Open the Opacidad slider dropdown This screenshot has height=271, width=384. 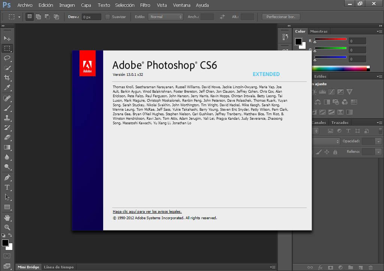click(x=378, y=142)
